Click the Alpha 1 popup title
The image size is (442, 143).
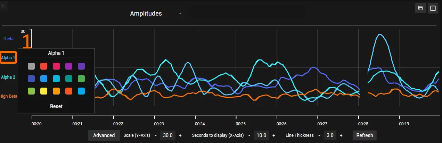pyautogui.click(x=56, y=53)
